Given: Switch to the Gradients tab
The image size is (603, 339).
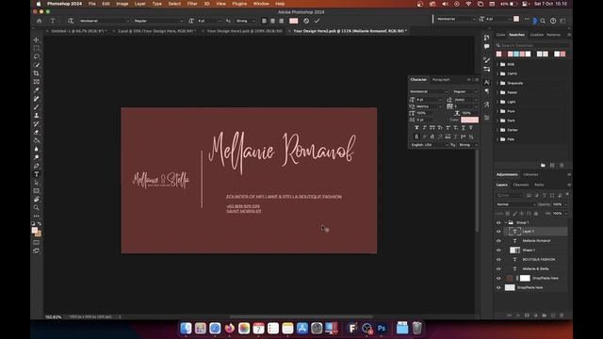Looking at the screenshot, I should (x=537, y=35).
